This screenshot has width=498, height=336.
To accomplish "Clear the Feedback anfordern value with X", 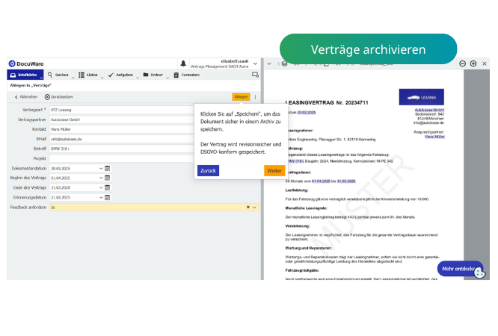I will 248,207.
